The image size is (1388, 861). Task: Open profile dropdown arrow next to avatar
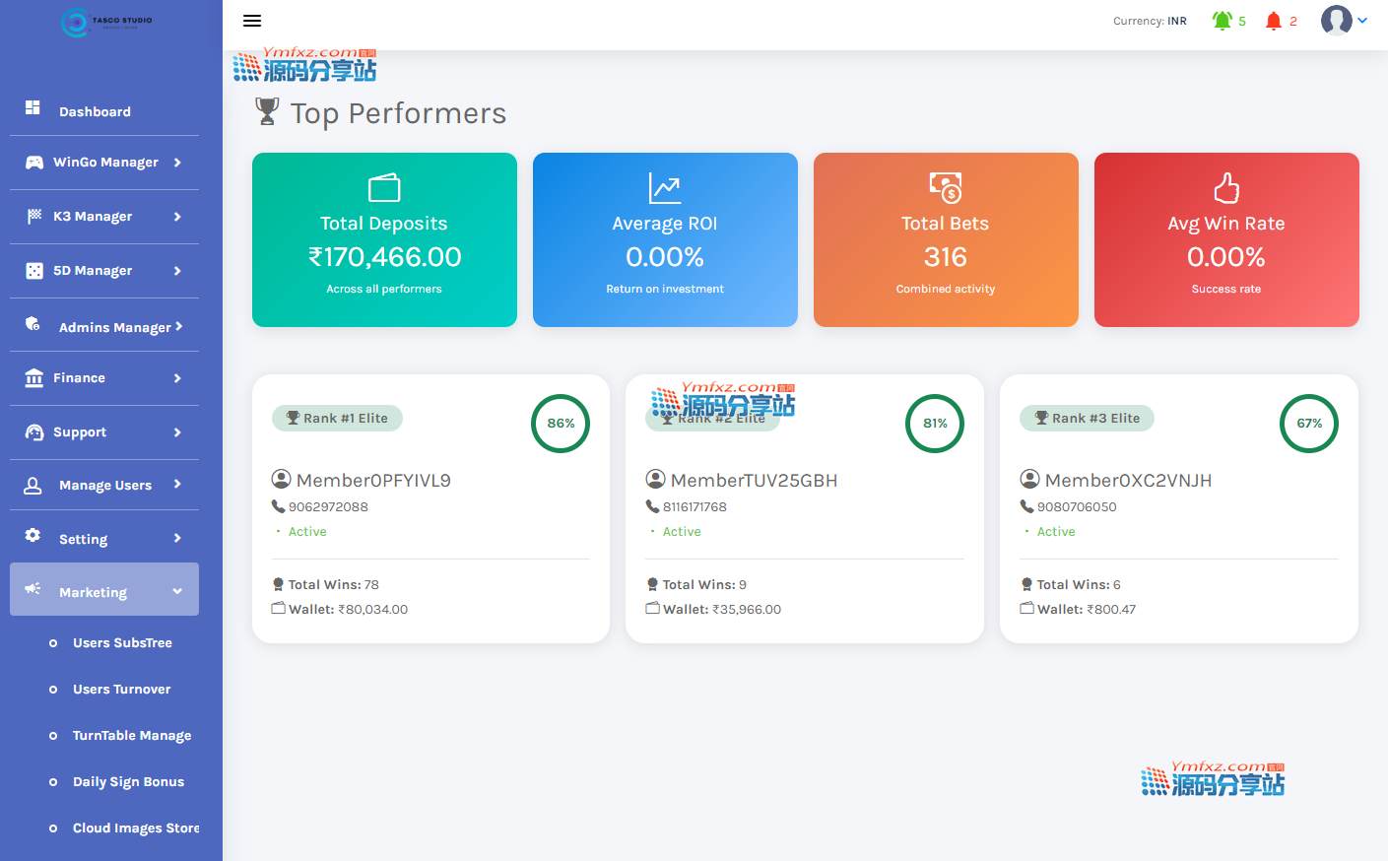[1362, 20]
